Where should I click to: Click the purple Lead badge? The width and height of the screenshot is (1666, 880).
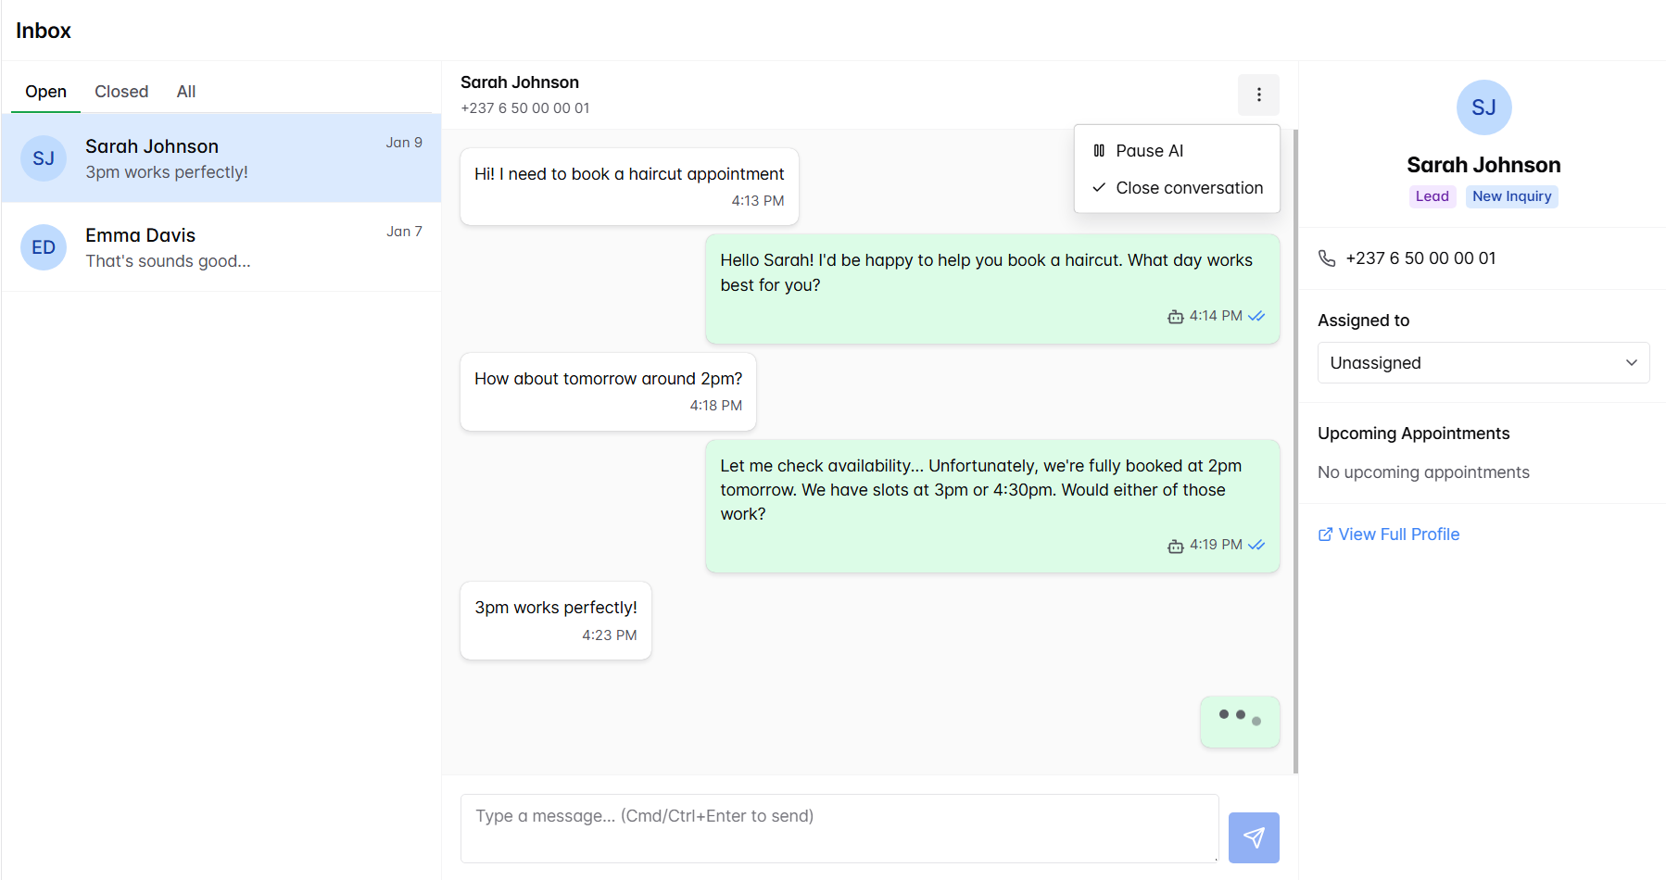pos(1432,195)
